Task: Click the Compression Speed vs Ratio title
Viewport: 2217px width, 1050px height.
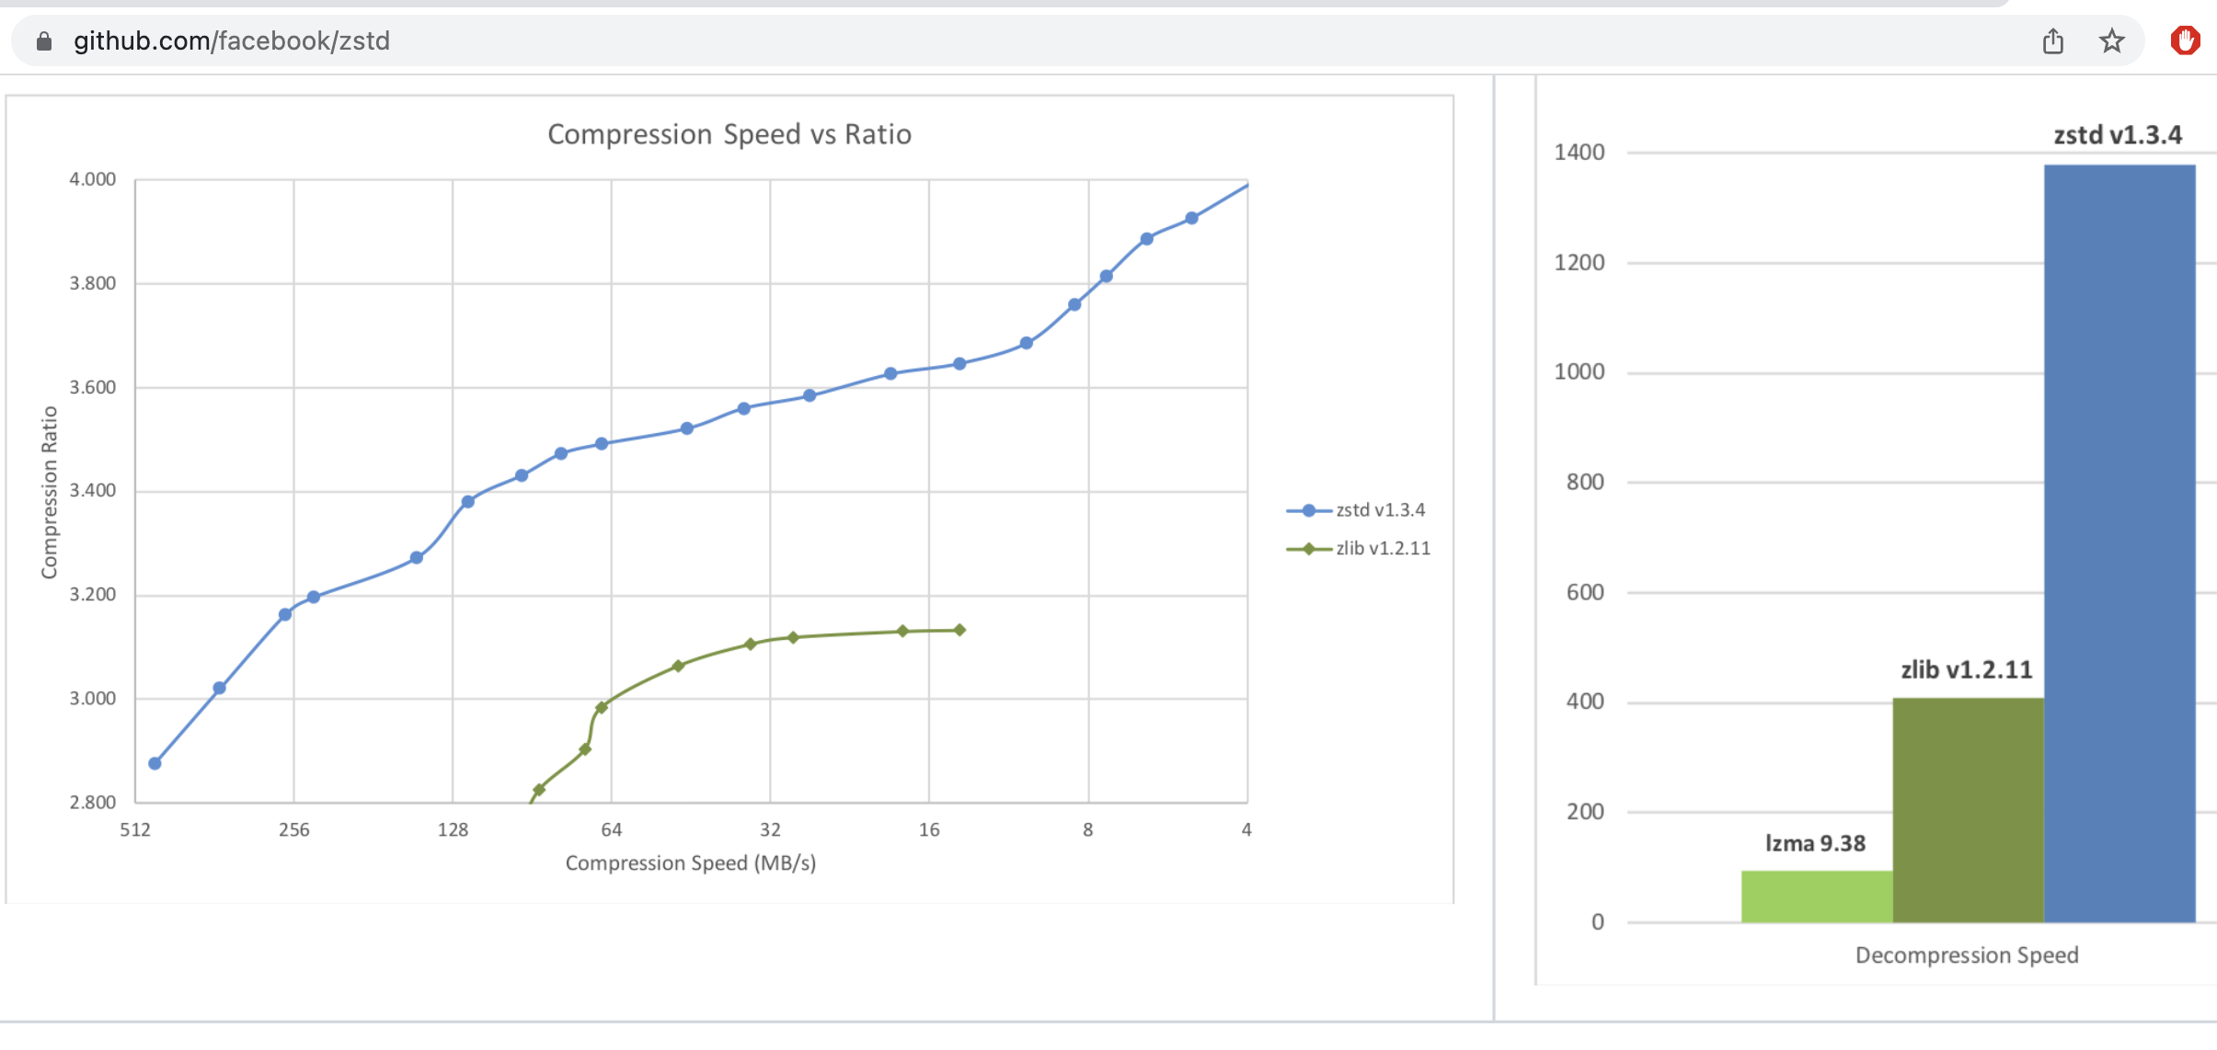Action: (729, 134)
